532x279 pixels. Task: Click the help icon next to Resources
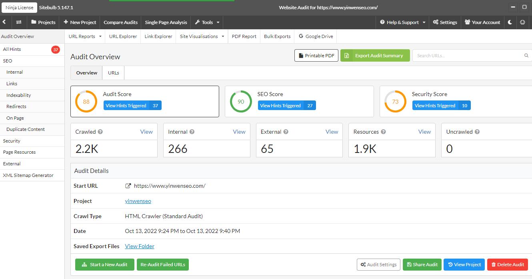click(383, 132)
